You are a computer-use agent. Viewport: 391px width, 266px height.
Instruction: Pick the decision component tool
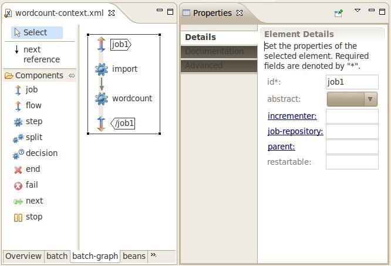coord(41,153)
